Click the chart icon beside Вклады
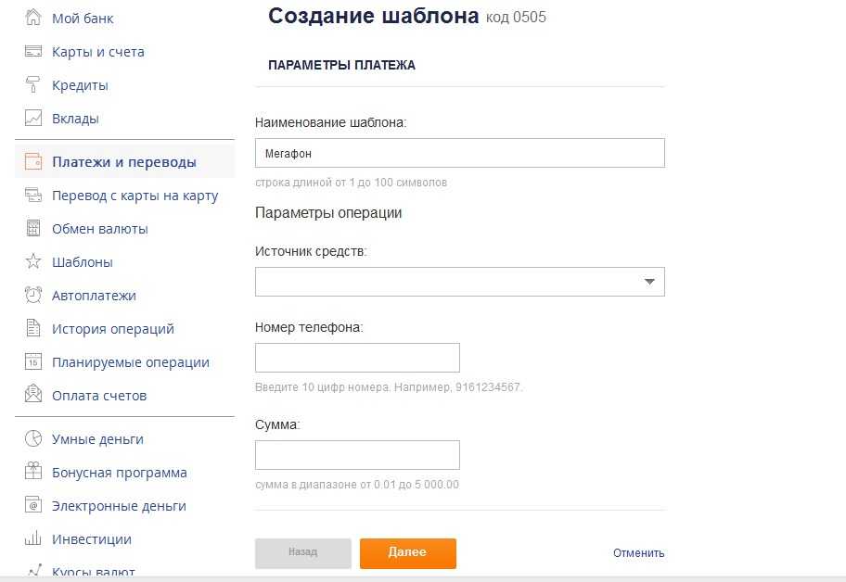 click(33, 119)
